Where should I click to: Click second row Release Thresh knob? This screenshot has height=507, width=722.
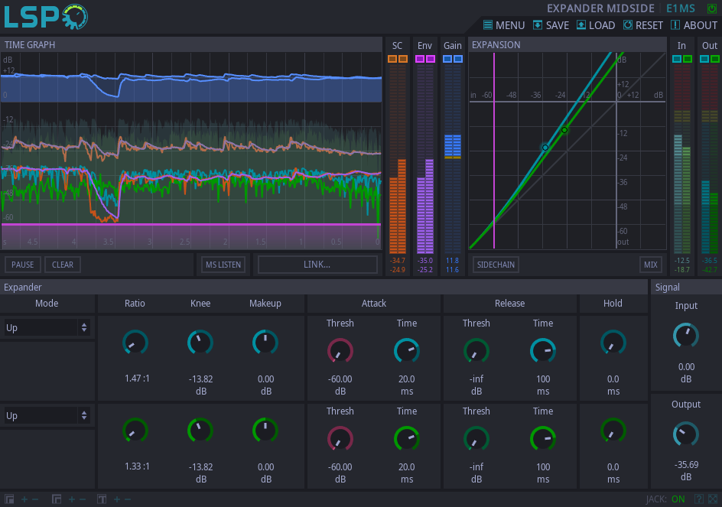pos(476,439)
